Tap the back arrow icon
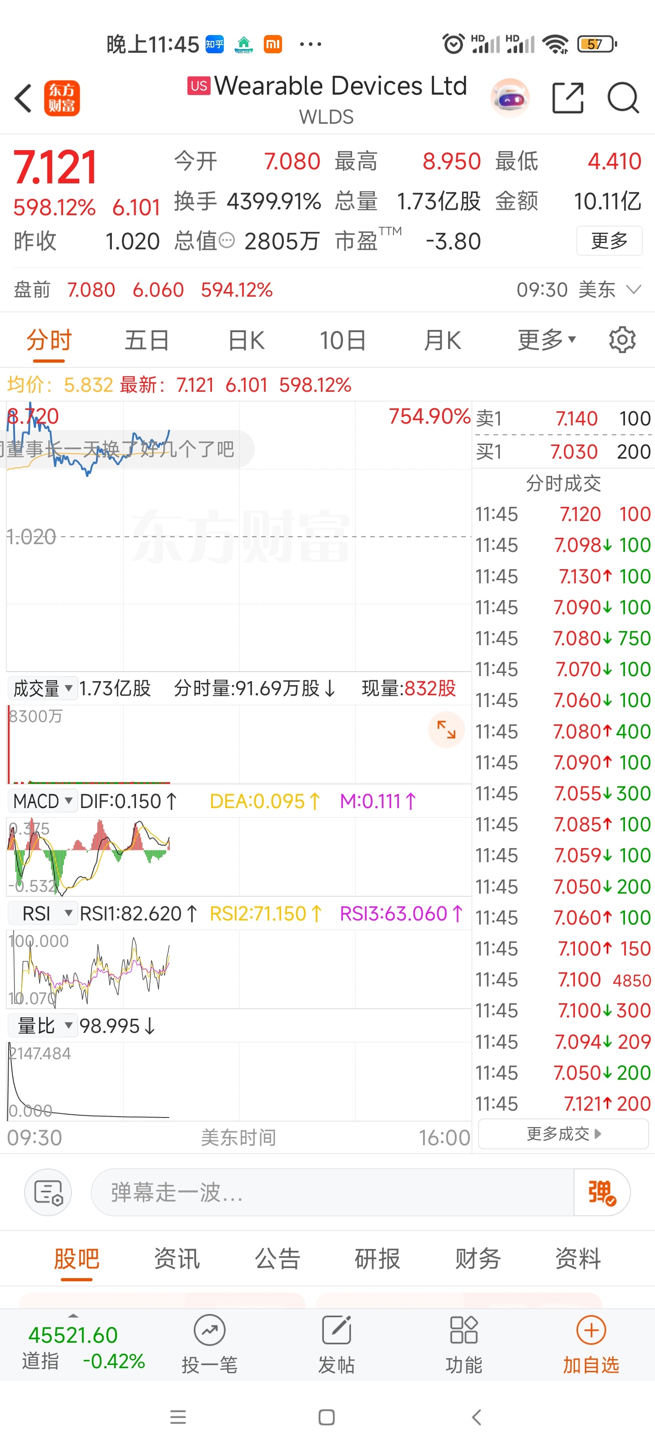The image size is (655, 1456). pyautogui.click(x=23, y=98)
